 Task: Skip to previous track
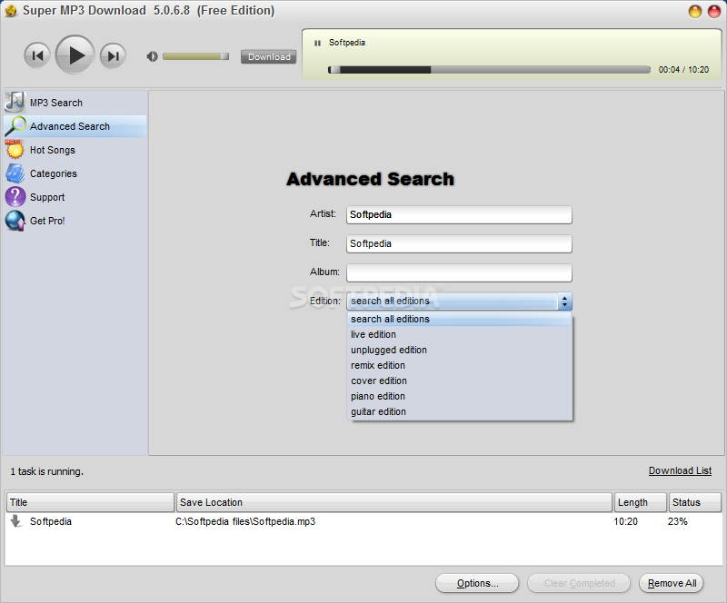[37, 56]
